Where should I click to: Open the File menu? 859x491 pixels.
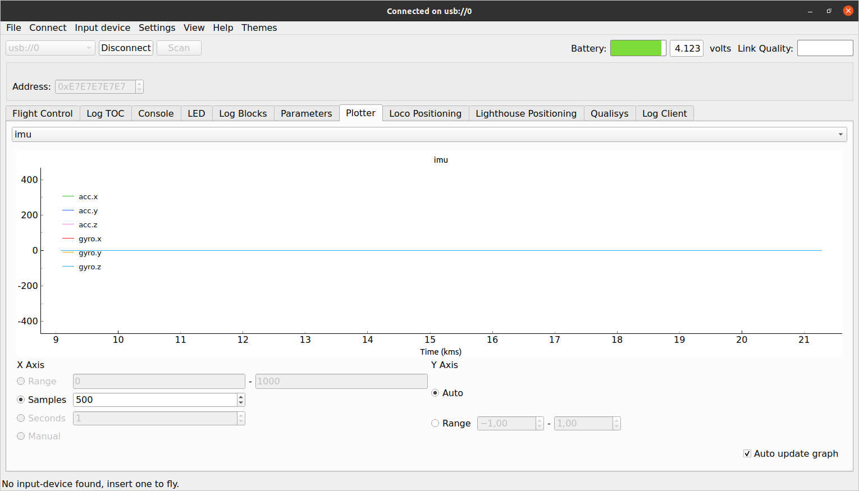[x=13, y=27]
